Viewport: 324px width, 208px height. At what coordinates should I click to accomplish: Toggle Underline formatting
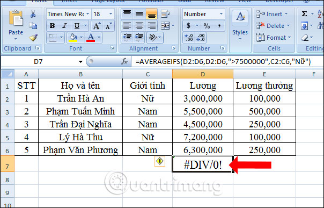tap(77, 26)
